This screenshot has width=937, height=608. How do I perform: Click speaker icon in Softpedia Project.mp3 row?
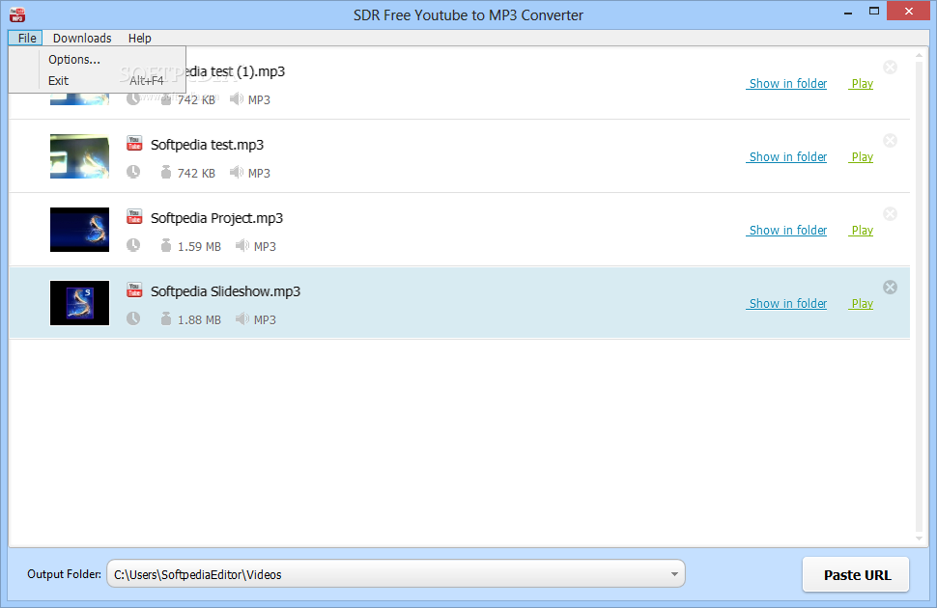pos(242,245)
